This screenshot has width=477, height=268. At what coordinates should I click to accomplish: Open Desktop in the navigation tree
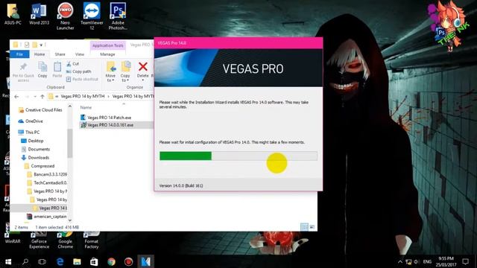[32, 141]
